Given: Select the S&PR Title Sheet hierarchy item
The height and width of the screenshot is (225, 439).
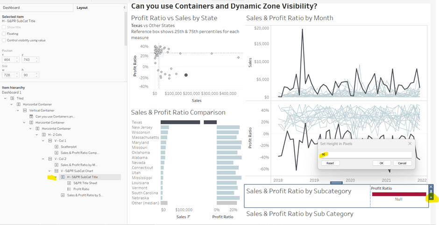Looking at the screenshot, I should [85, 183].
